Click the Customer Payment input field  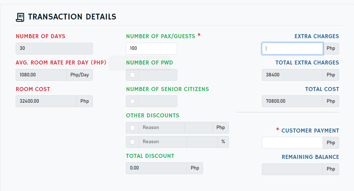[292, 143]
